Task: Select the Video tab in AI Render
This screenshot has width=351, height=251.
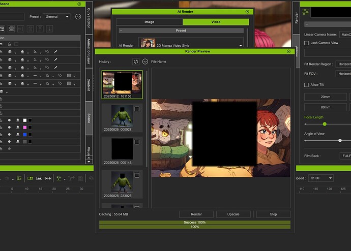Action: [216, 22]
